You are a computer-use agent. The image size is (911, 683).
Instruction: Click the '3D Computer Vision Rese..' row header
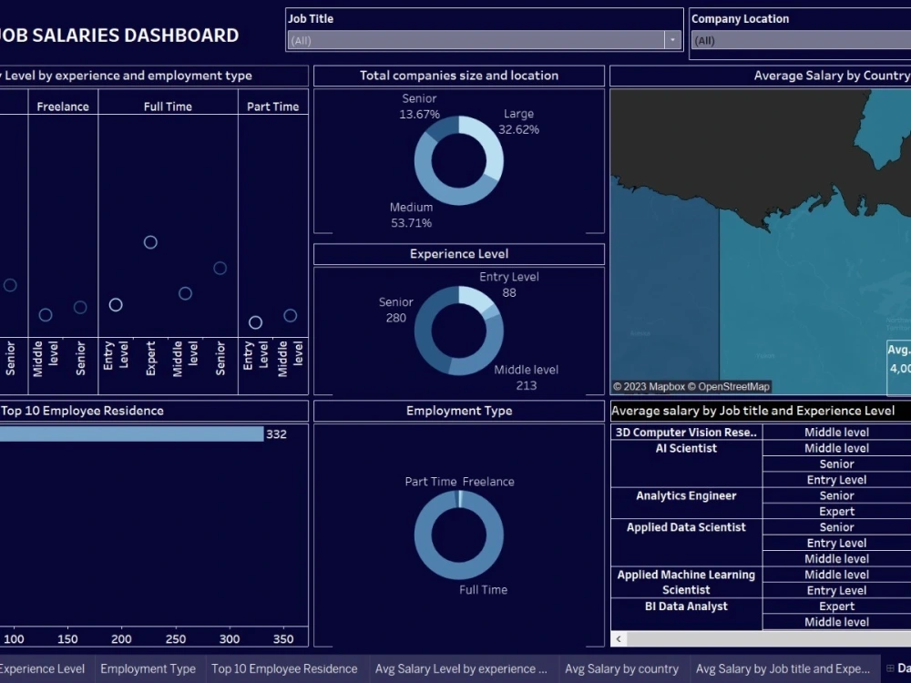686,432
